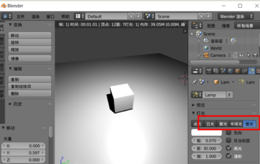
Task: Click the lamp data properties icon
Action: pos(252,71)
